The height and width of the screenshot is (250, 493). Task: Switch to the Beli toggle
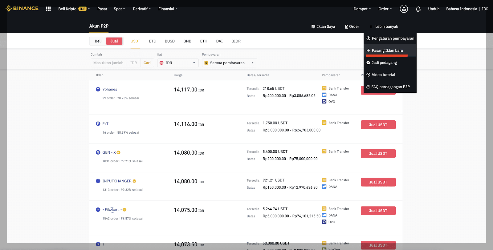click(98, 41)
